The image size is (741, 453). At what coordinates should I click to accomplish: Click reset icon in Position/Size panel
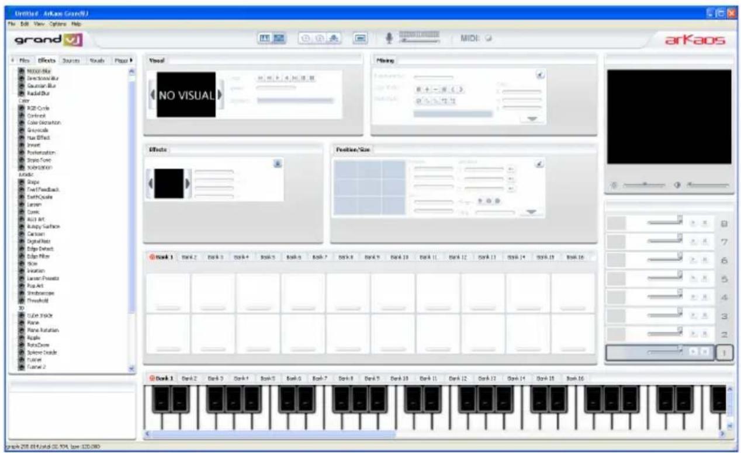[540, 164]
